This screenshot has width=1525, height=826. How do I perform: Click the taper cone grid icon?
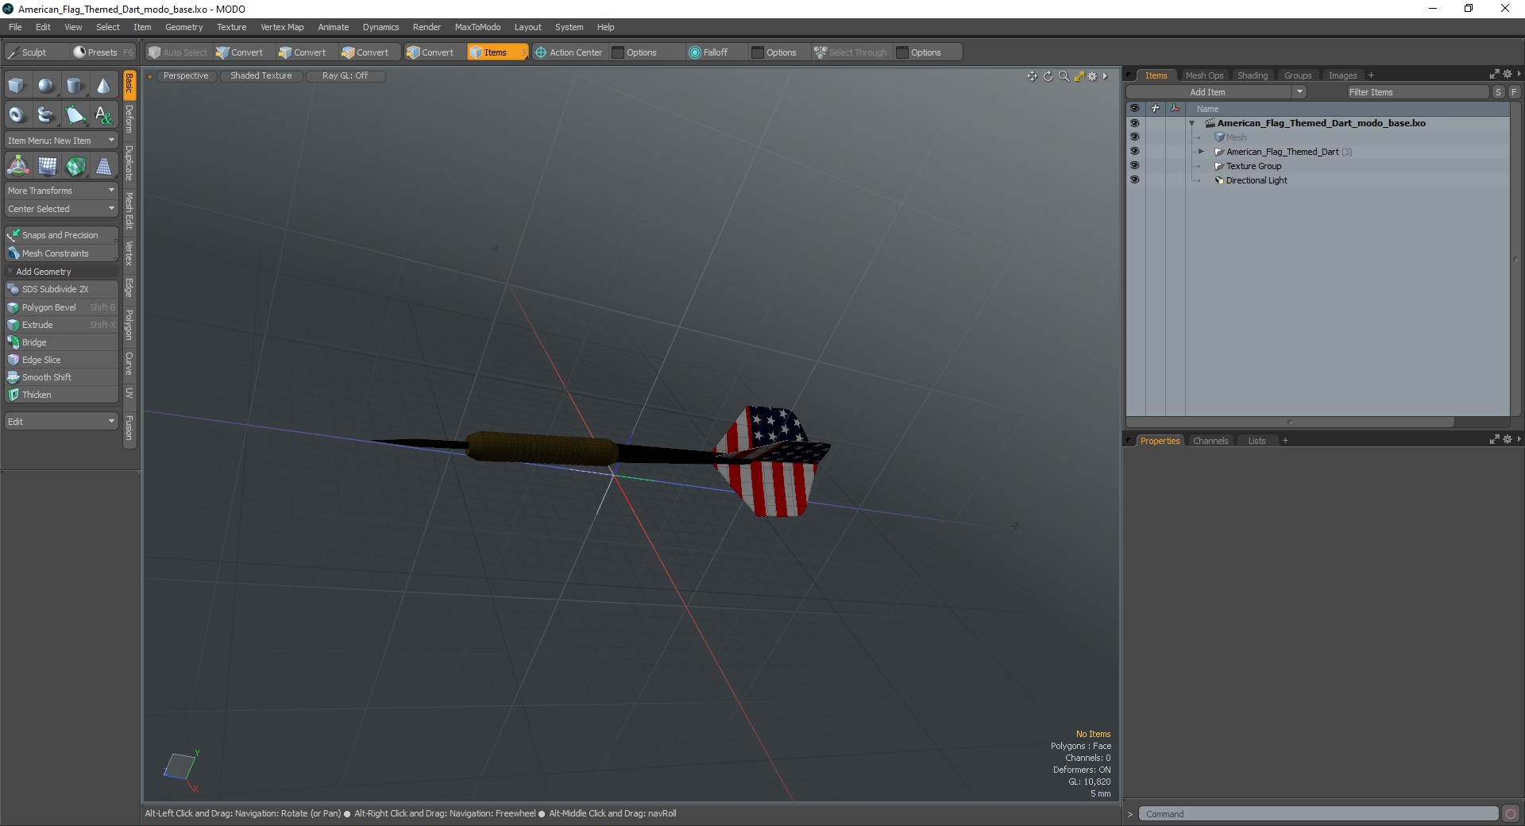104,166
